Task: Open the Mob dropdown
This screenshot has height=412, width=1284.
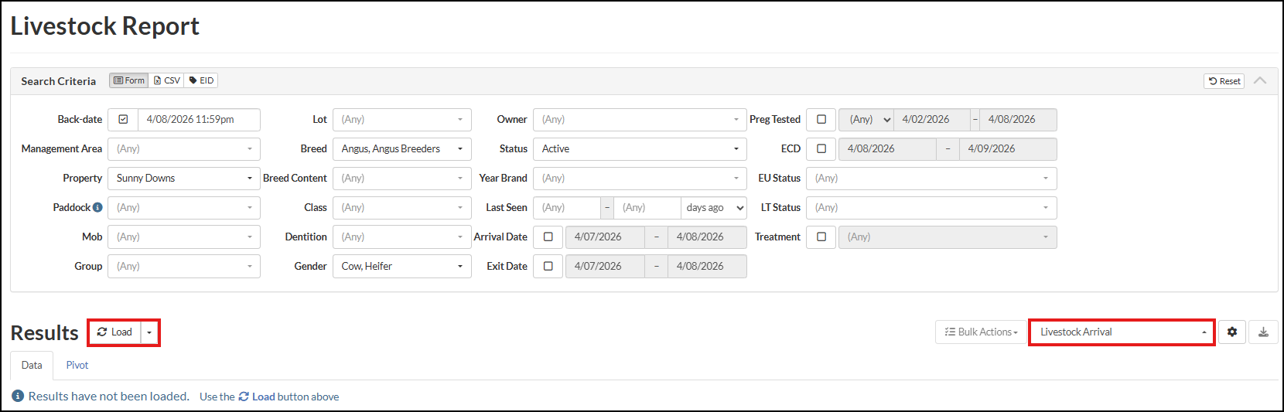Action: (x=184, y=237)
